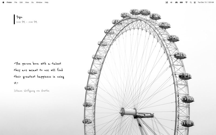Show battery status in menu bar

coord(181,2)
